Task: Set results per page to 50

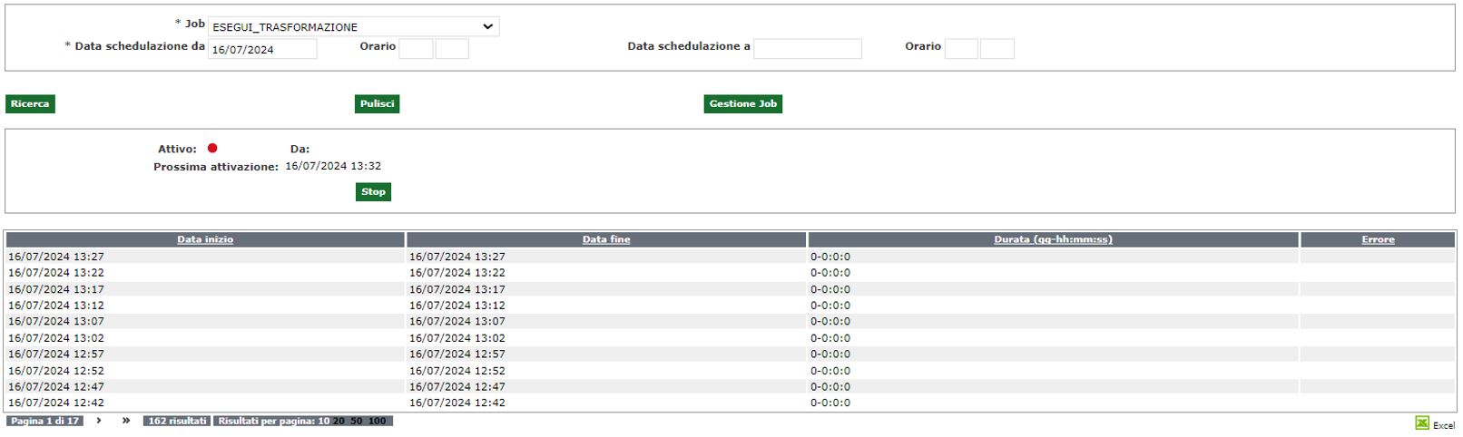Action: click(x=356, y=421)
